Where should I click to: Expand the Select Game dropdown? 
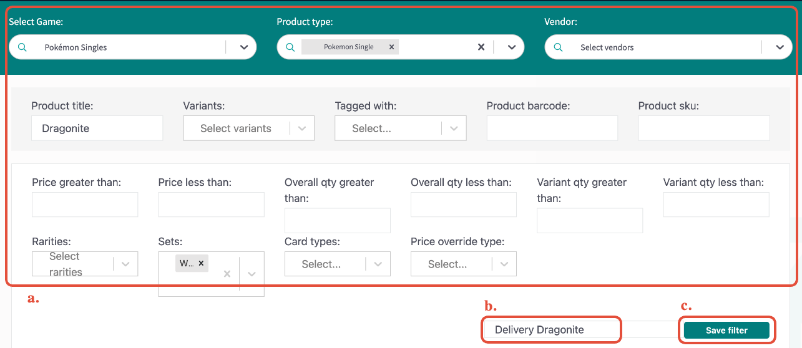pyautogui.click(x=244, y=47)
